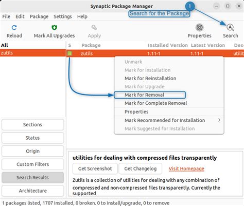Viewport: 244px width, 206px height.
Task: Click the Status filter button
Action: (x=32, y=138)
